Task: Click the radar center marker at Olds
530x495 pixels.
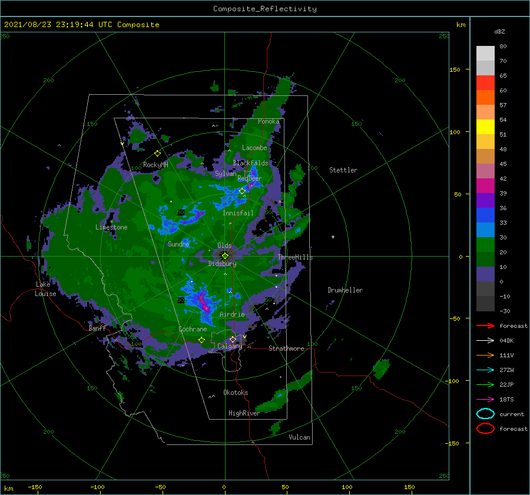Action: coord(225,256)
